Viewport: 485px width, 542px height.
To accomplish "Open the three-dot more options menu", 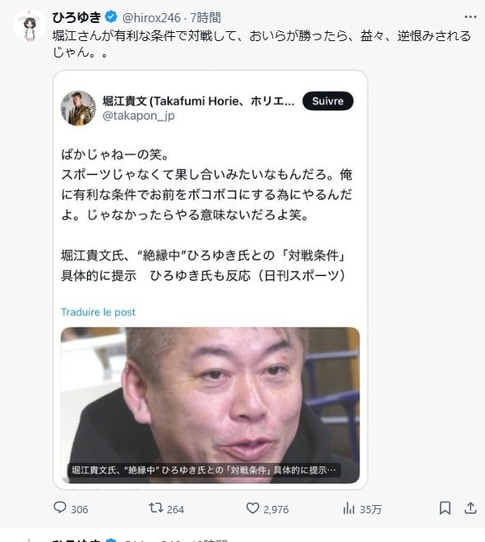I will click(x=470, y=16).
